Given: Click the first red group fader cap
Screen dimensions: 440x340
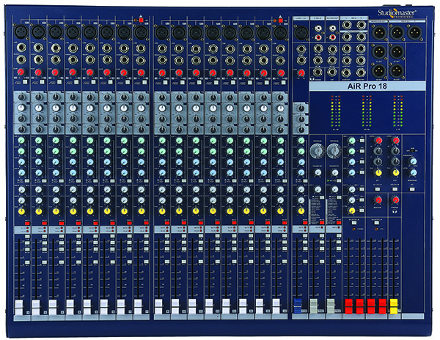Looking at the screenshot, I should coord(348,306).
